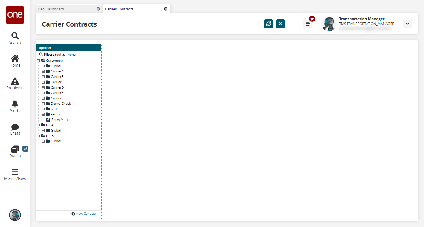Image resolution: width=424 pixels, height=227 pixels.
Task: Select the CarrierD tree item
Action: coord(57,87)
